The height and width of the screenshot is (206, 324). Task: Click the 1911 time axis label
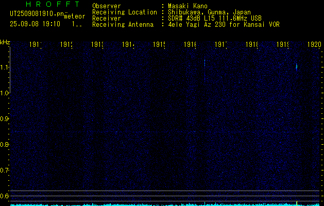pos(36,44)
